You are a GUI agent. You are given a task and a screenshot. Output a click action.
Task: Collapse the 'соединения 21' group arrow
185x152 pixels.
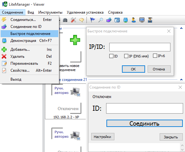click(x=181, y=80)
